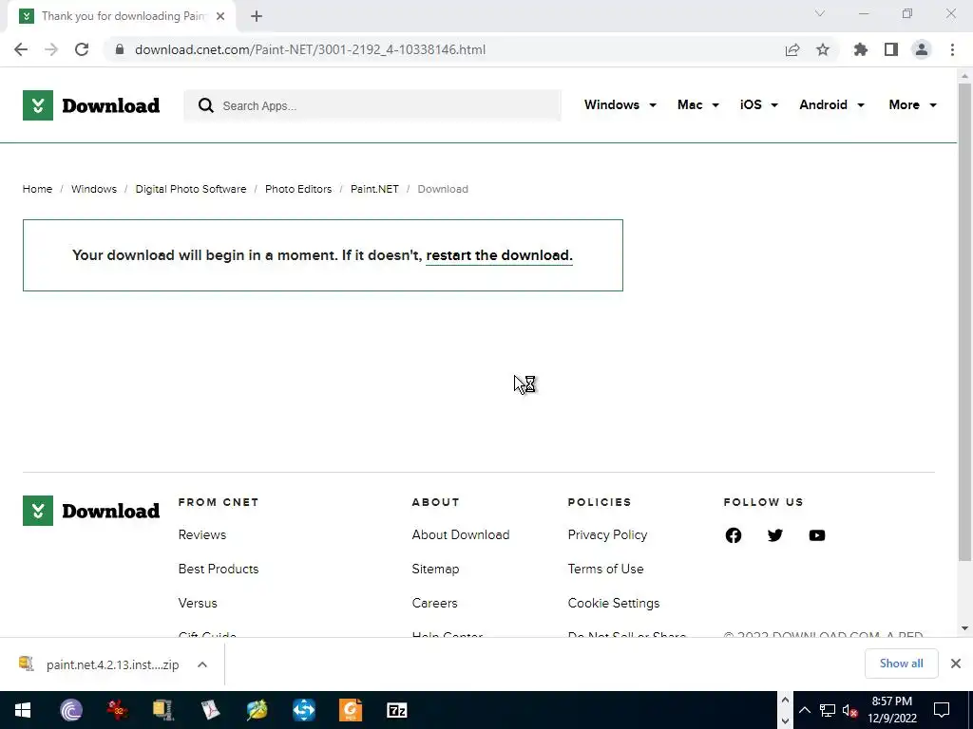Click the muted volume tray icon
Image resolution: width=973 pixels, height=729 pixels.
tap(849, 710)
